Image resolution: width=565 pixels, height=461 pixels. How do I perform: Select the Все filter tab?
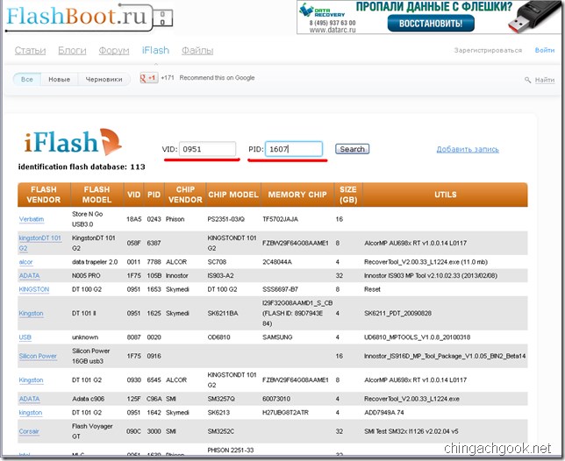pyautogui.click(x=27, y=79)
